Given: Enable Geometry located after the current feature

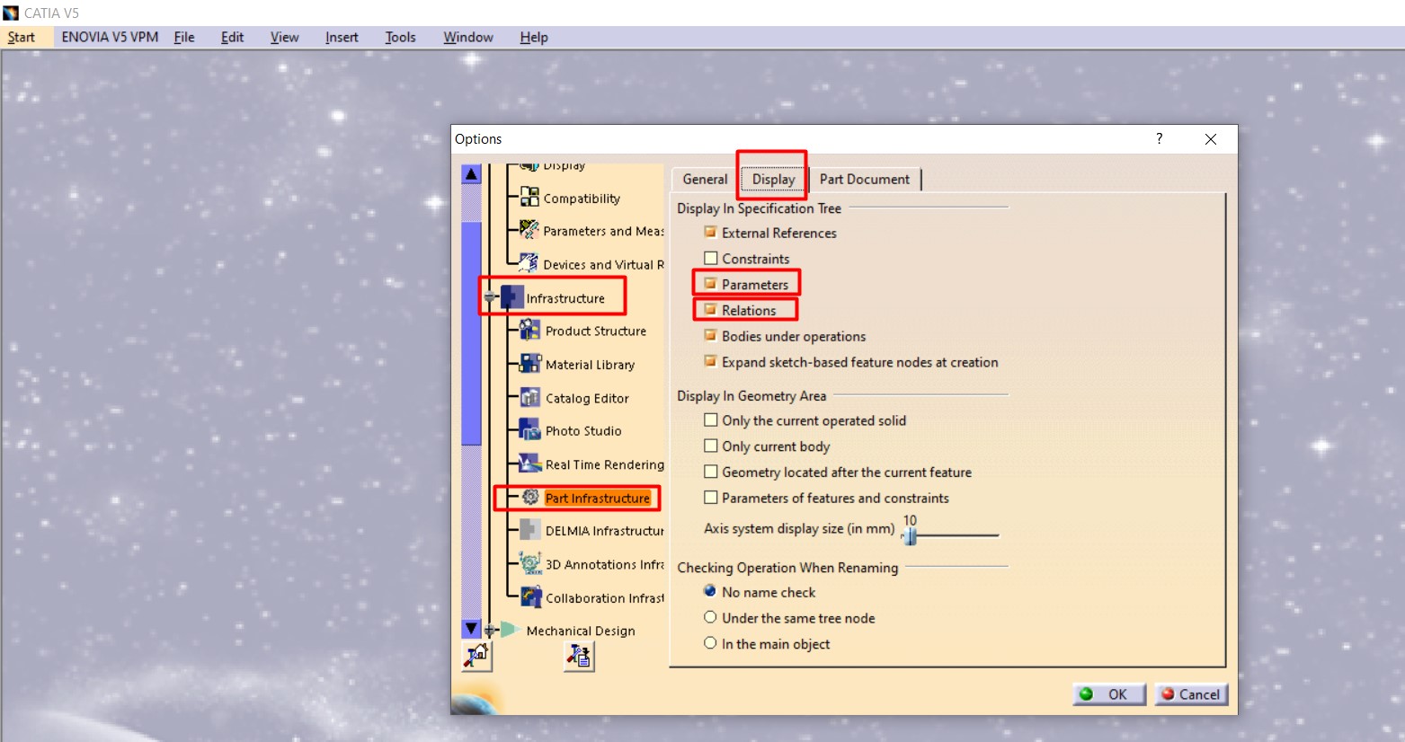Looking at the screenshot, I should tap(710, 472).
